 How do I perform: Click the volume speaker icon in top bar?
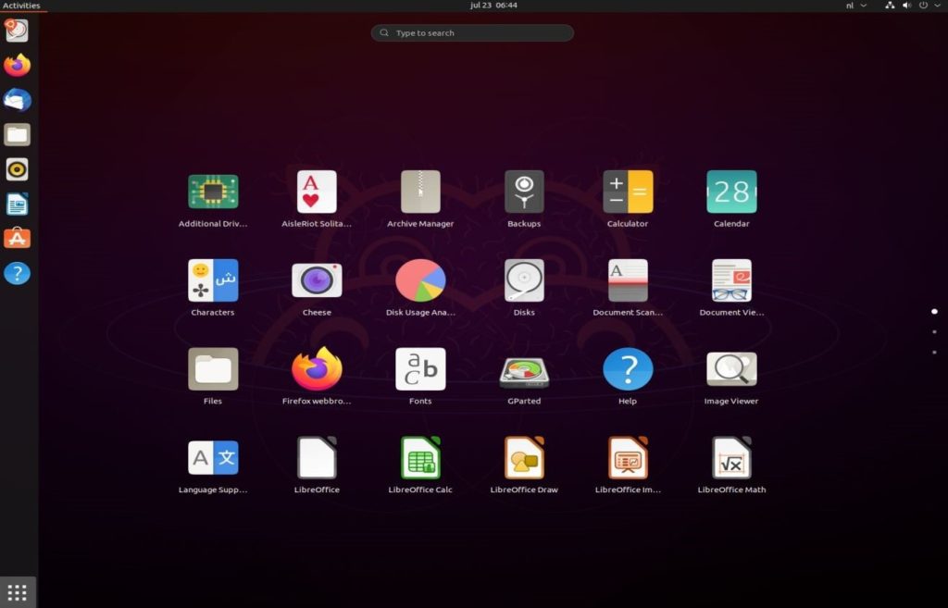click(x=906, y=6)
